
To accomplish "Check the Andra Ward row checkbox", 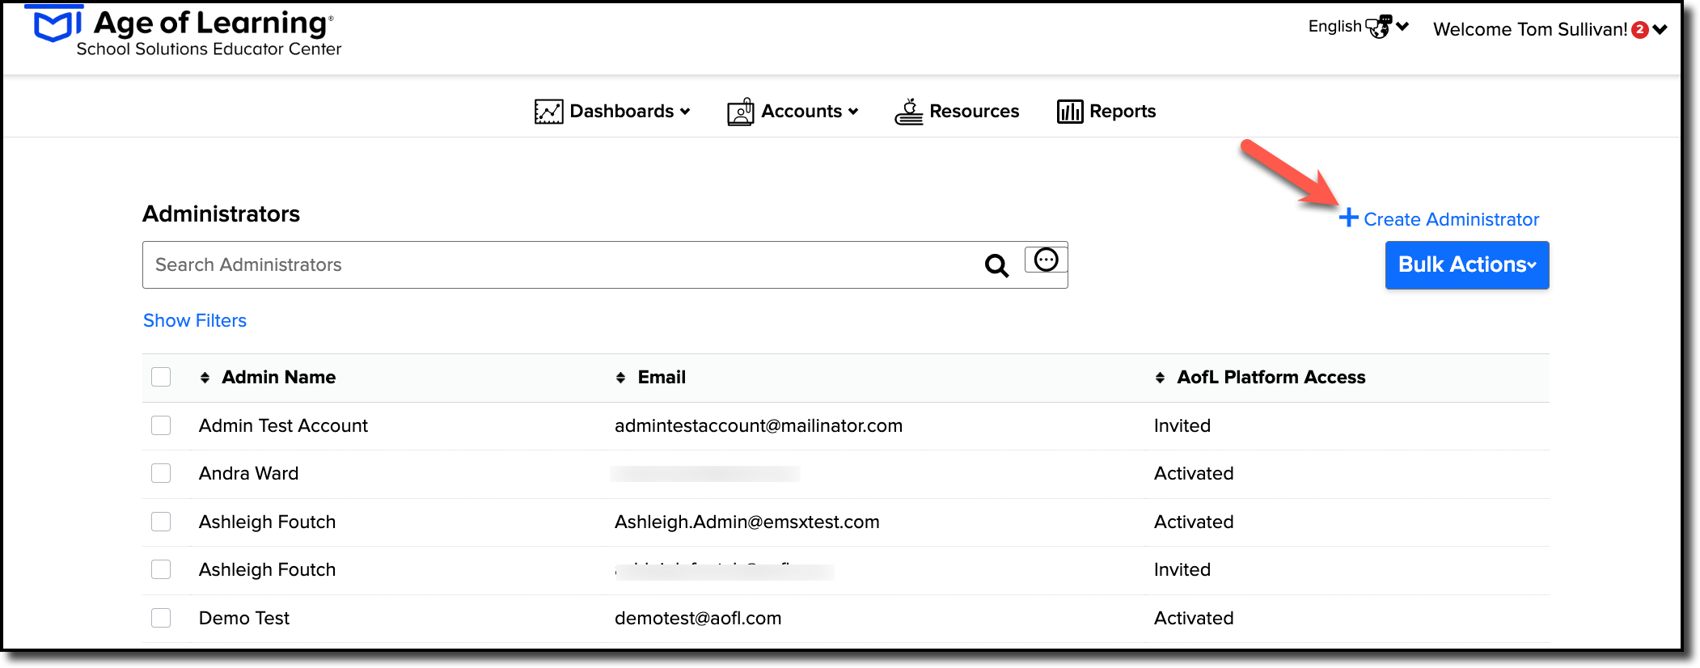I will coord(161,473).
